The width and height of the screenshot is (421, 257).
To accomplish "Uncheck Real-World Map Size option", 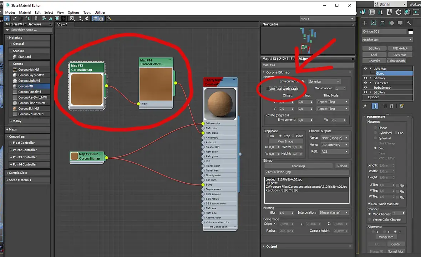I will pyautogui.click(x=369, y=204).
